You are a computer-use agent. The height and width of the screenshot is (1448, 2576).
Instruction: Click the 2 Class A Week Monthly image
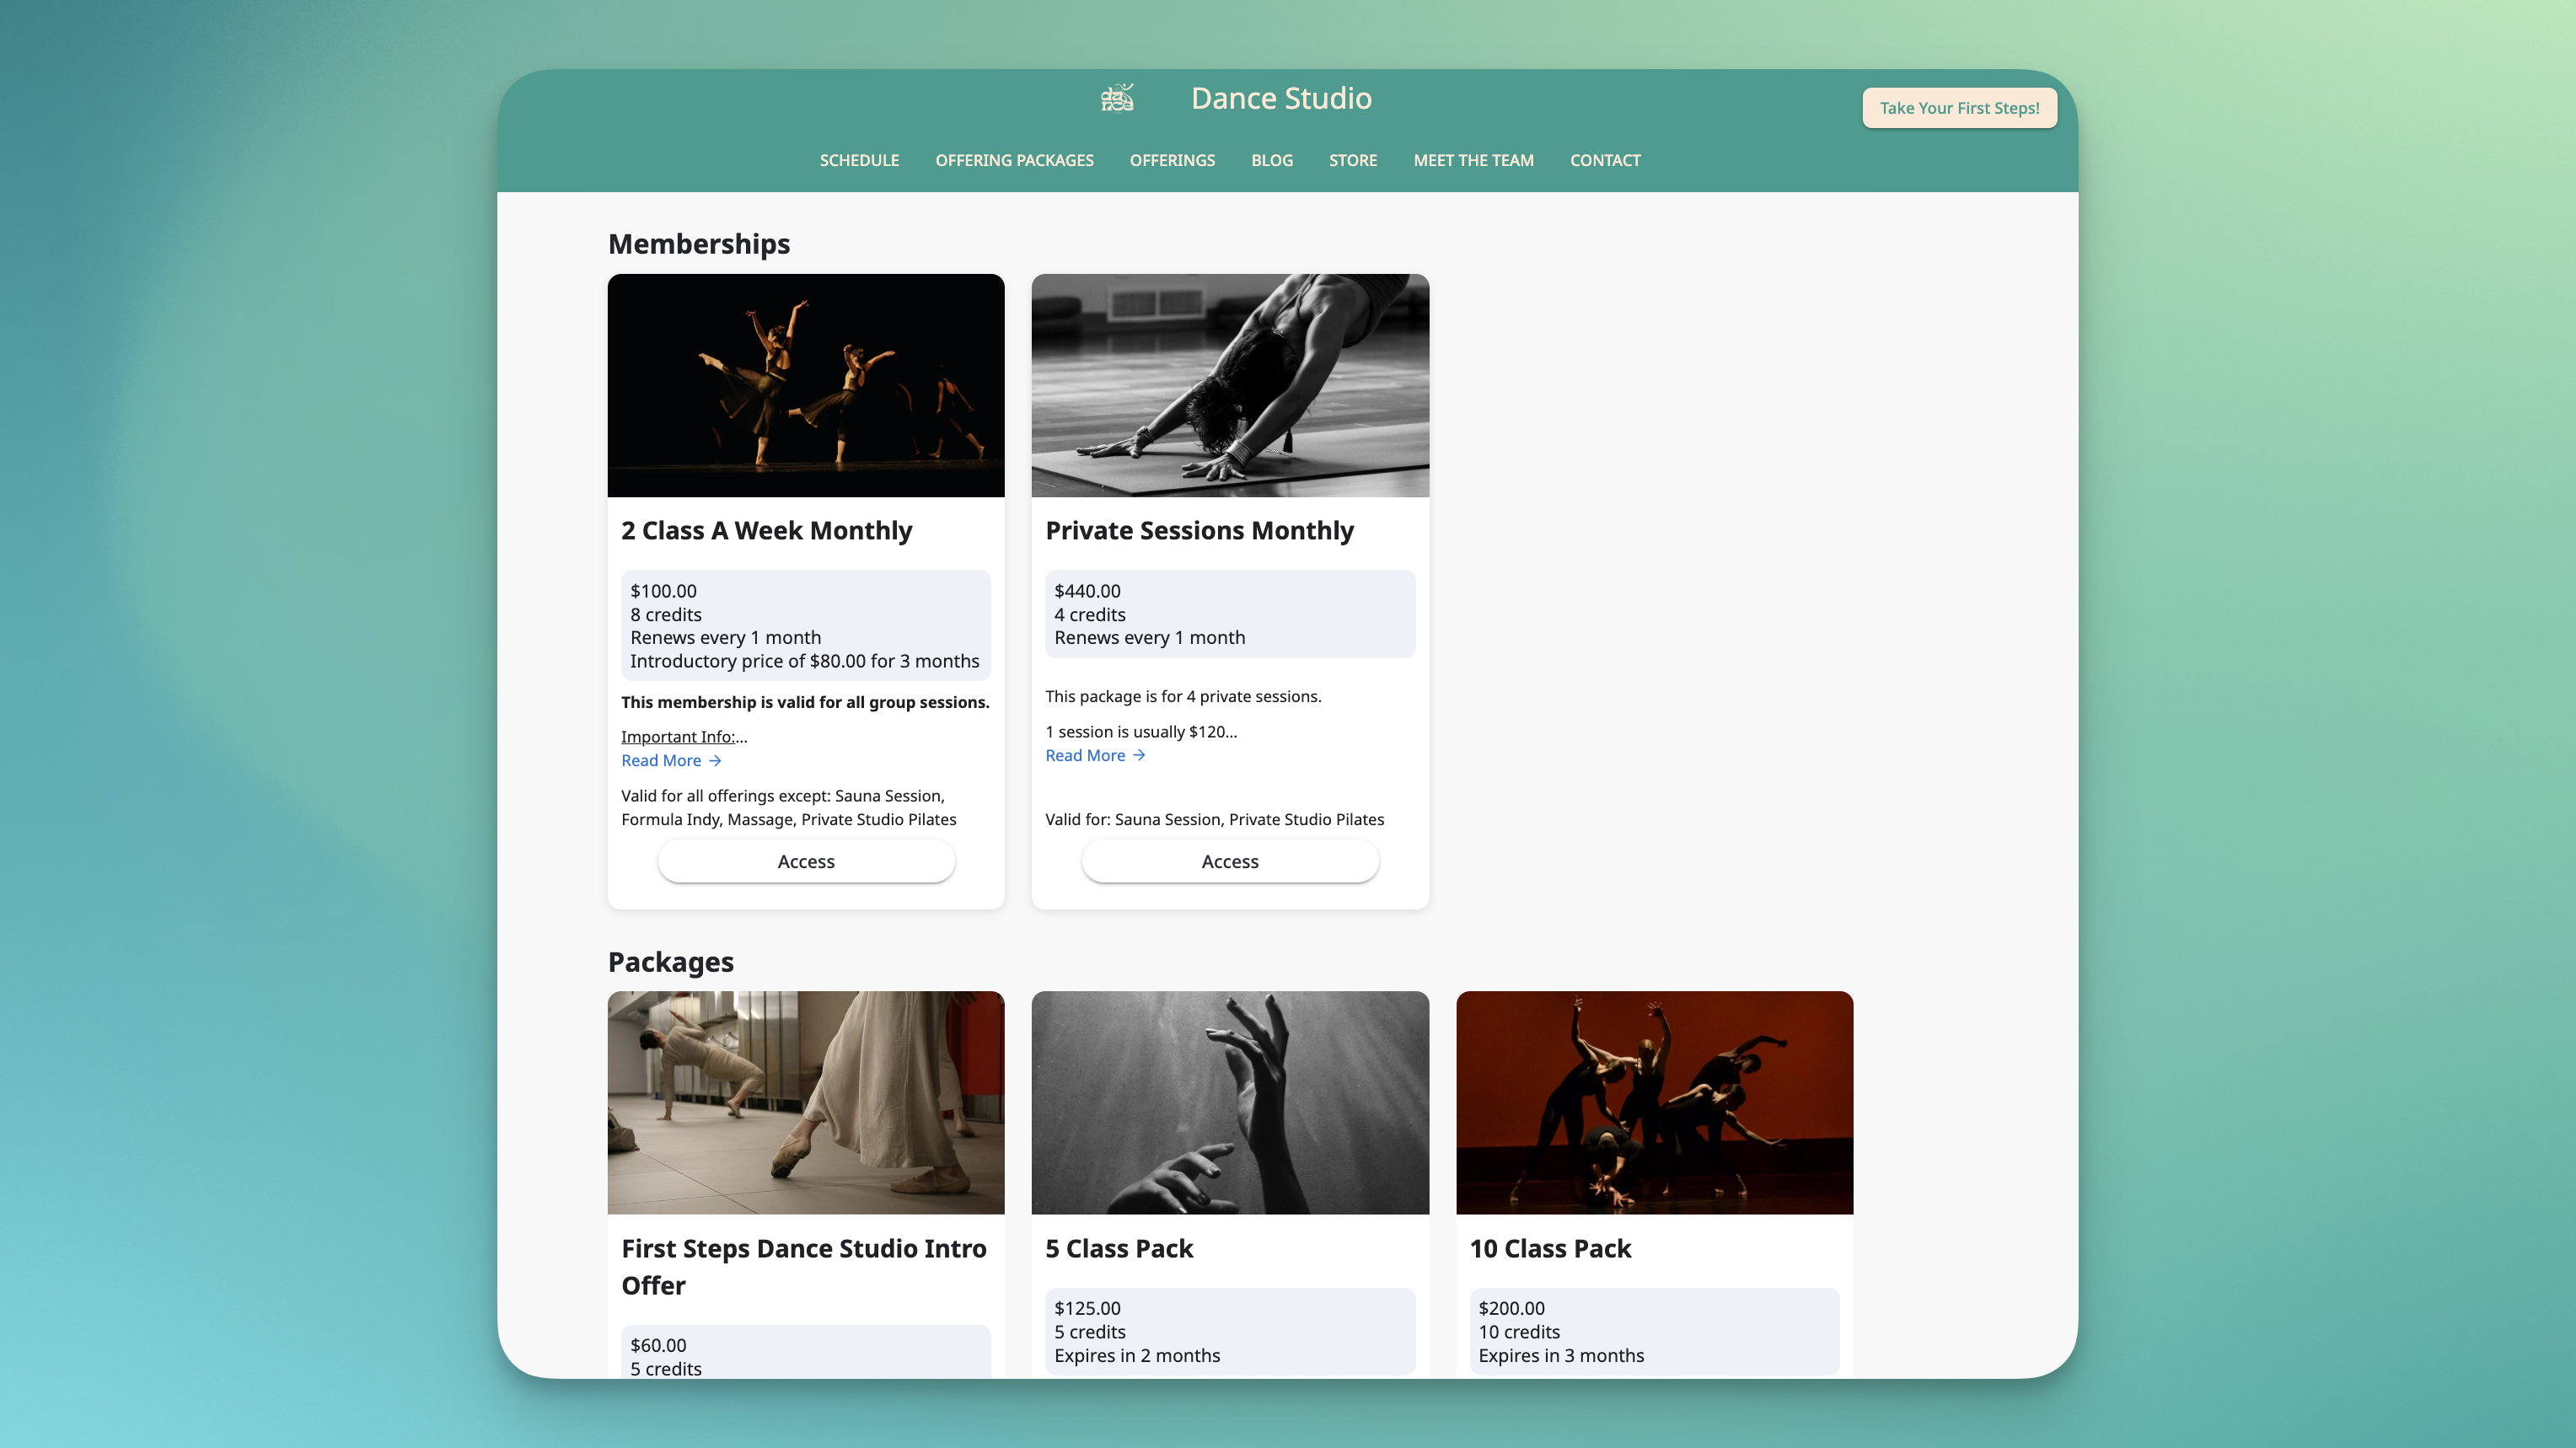point(806,385)
